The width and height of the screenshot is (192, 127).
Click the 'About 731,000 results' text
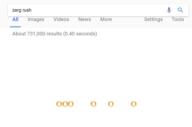(x=37, y=34)
